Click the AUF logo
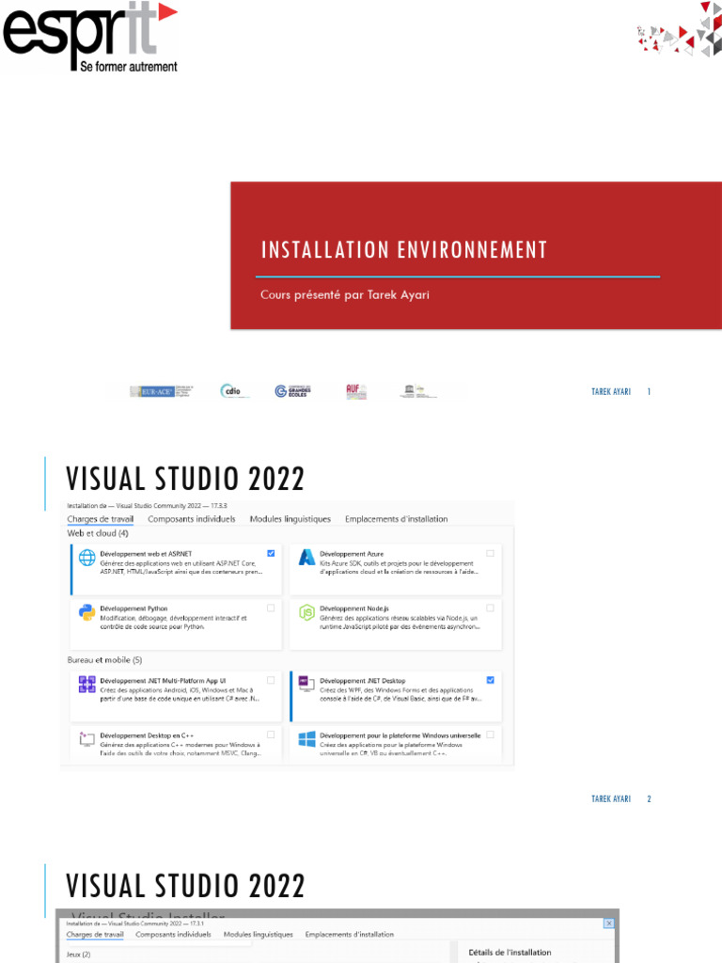This screenshot has width=722, height=963. coord(356,391)
